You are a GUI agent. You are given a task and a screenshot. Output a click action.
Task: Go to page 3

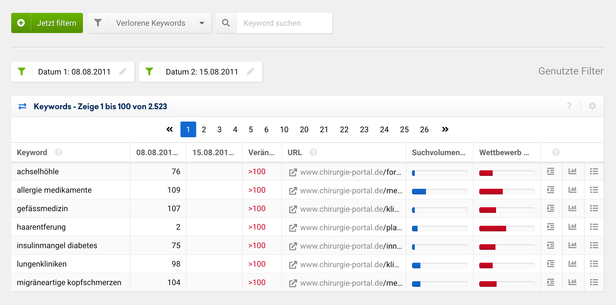pyautogui.click(x=219, y=129)
